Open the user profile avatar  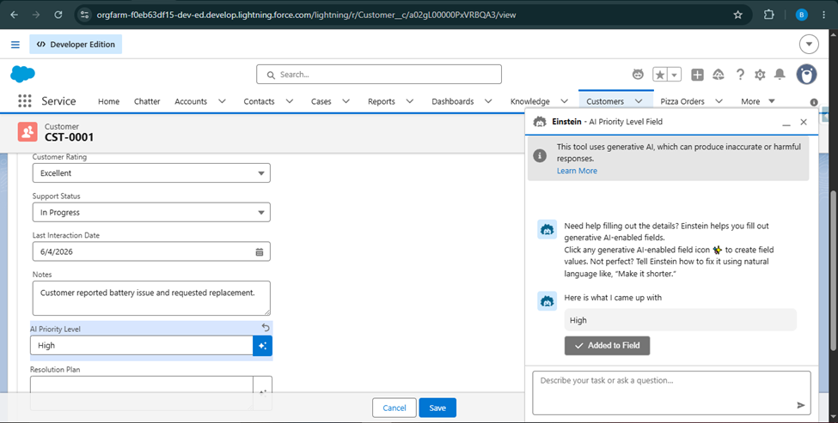(x=806, y=74)
